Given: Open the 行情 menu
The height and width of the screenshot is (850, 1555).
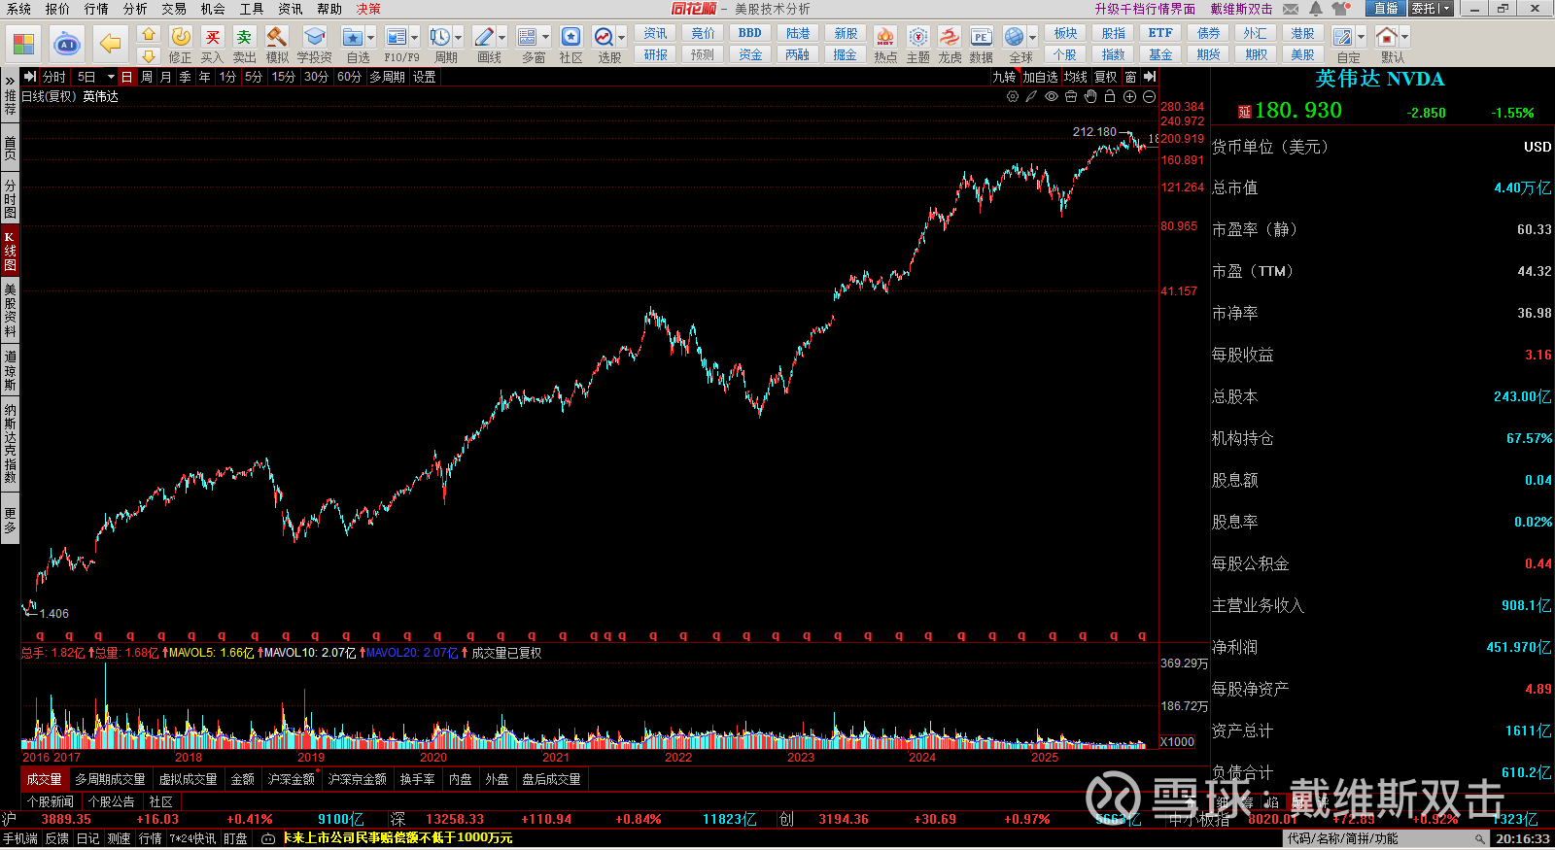Looking at the screenshot, I should click(x=96, y=9).
